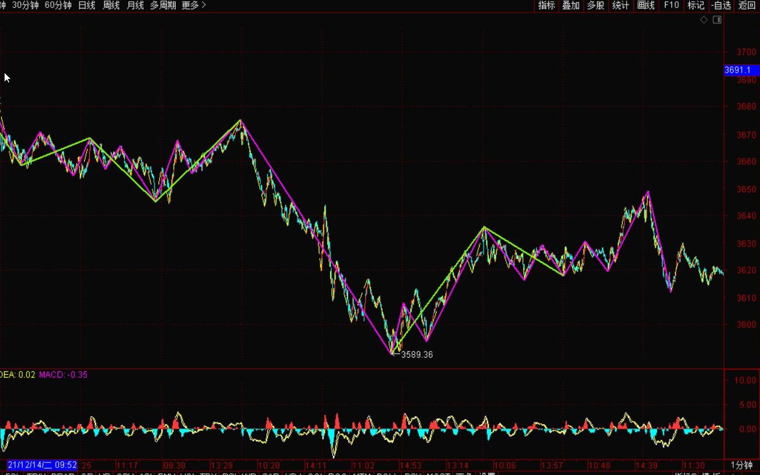The width and height of the screenshot is (760, 475).
Task: Click the 14:53 time axis label
Action: tap(410, 465)
